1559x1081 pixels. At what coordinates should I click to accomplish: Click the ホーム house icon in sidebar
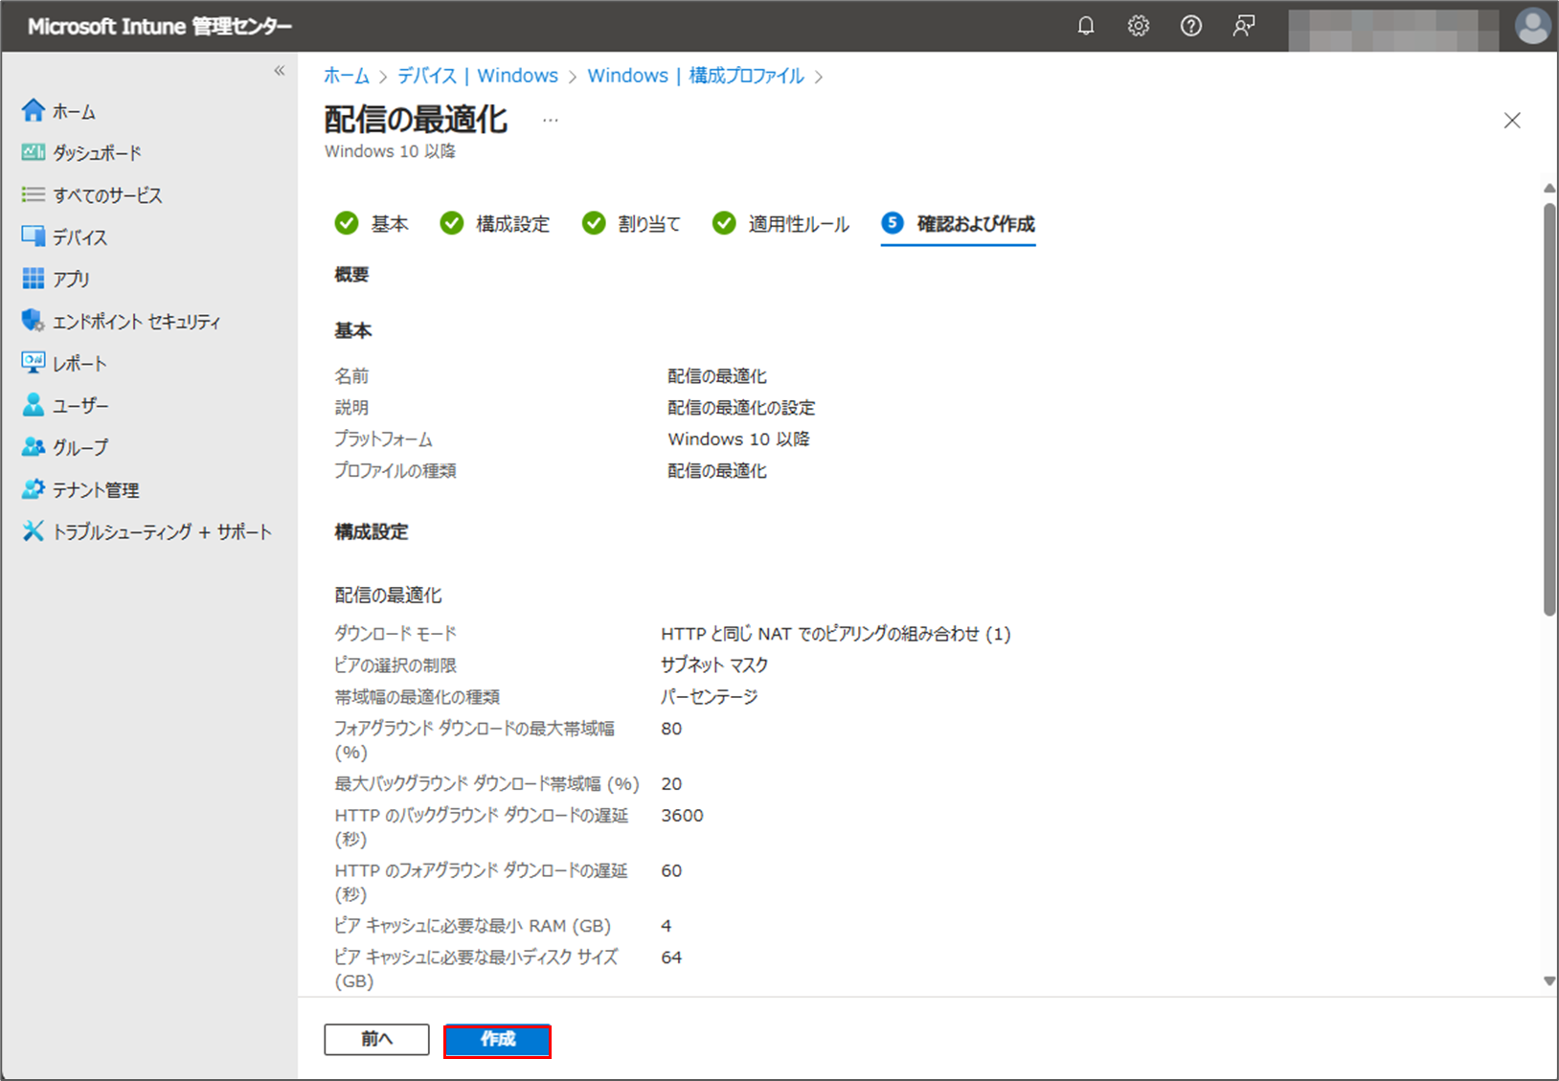coord(34,110)
